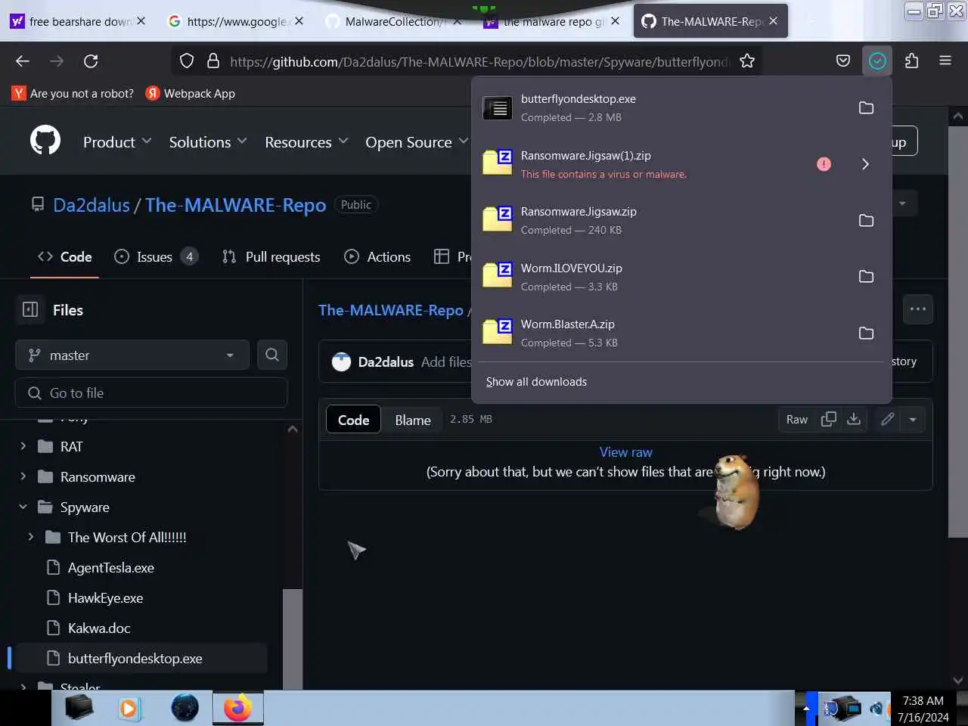Open details arrow for Ransomware.Jigsaw(1).zip
Screen dimensions: 968x726
865,164
